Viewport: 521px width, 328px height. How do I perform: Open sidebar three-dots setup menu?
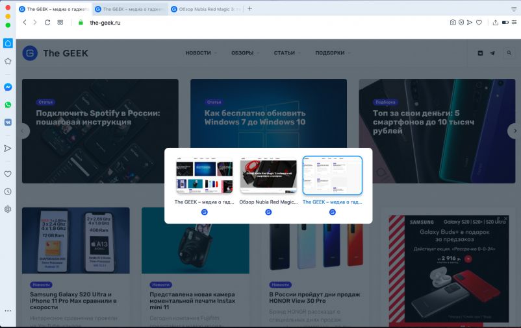pyautogui.click(x=8, y=310)
